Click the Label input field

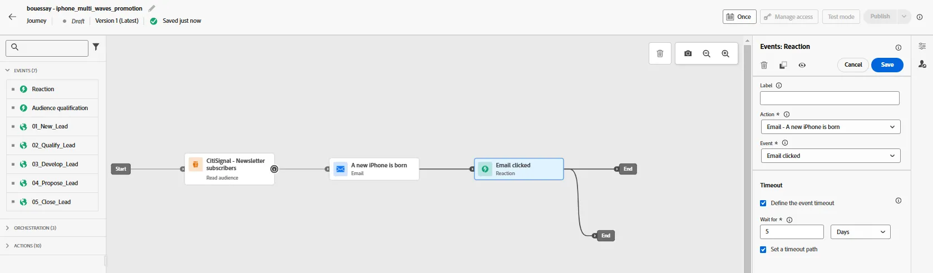click(x=830, y=98)
